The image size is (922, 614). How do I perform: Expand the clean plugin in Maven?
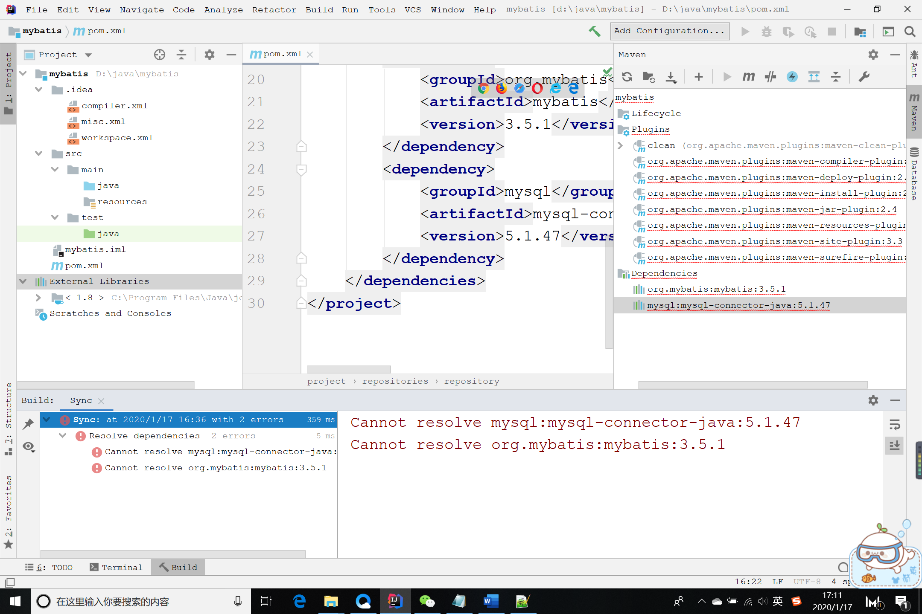point(621,145)
